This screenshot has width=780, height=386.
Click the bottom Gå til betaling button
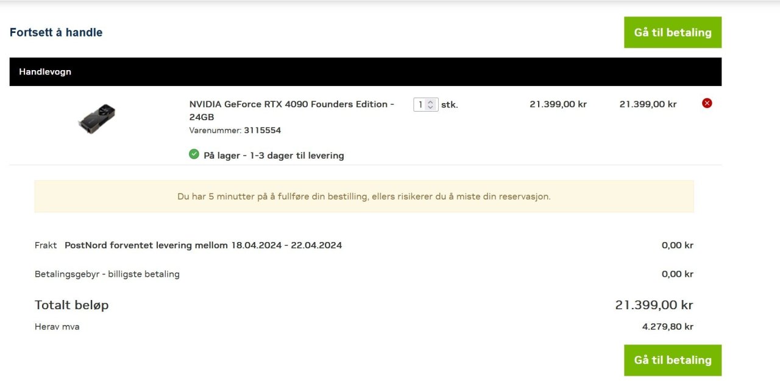pos(672,360)
